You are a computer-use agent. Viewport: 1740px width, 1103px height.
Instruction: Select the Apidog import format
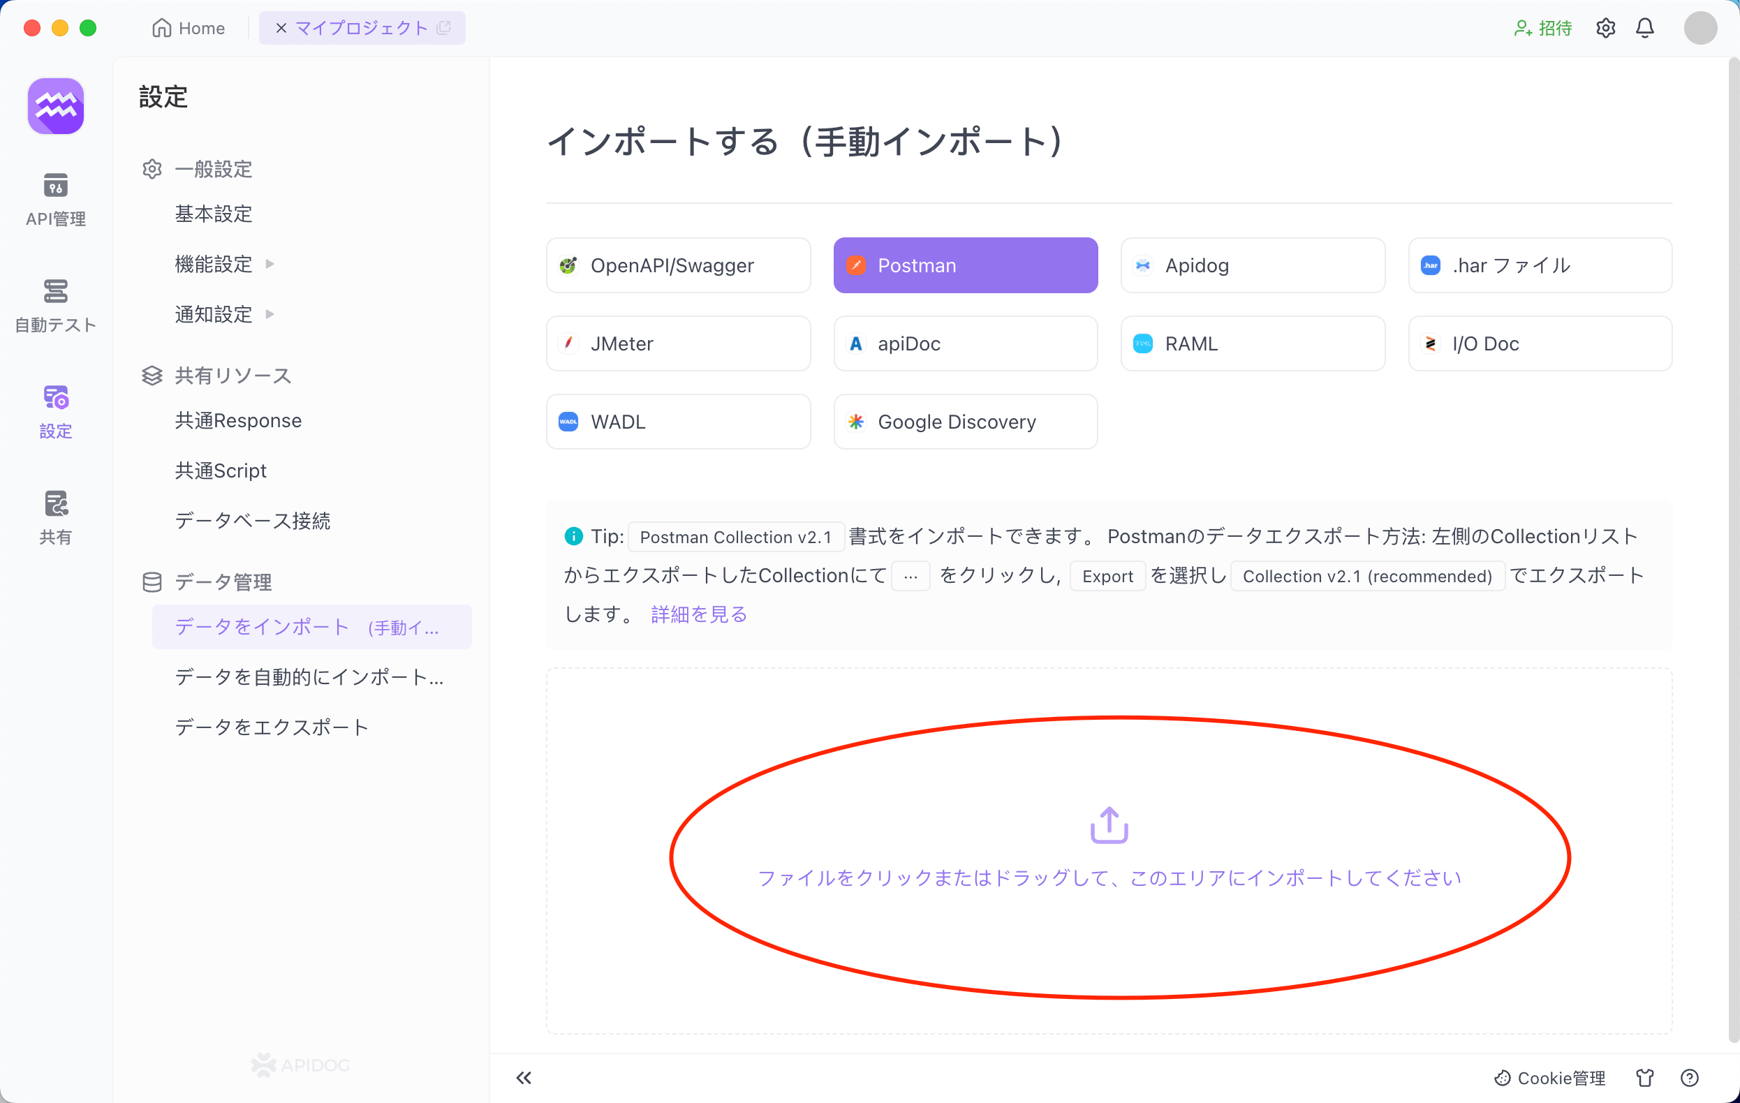1253,265
